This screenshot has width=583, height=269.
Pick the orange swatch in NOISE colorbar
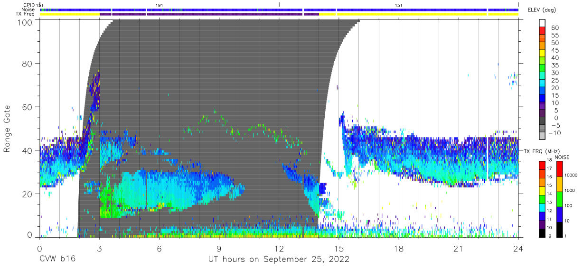(560, 184)
